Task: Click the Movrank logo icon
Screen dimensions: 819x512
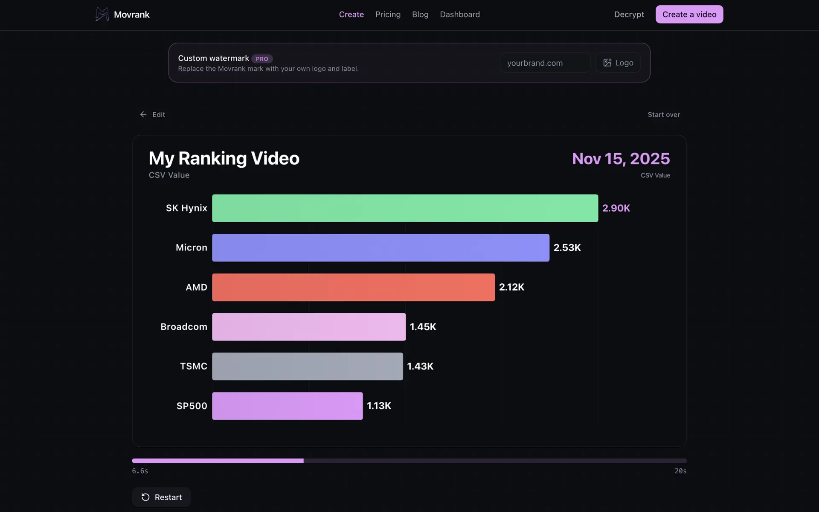Action: [102, 15]
